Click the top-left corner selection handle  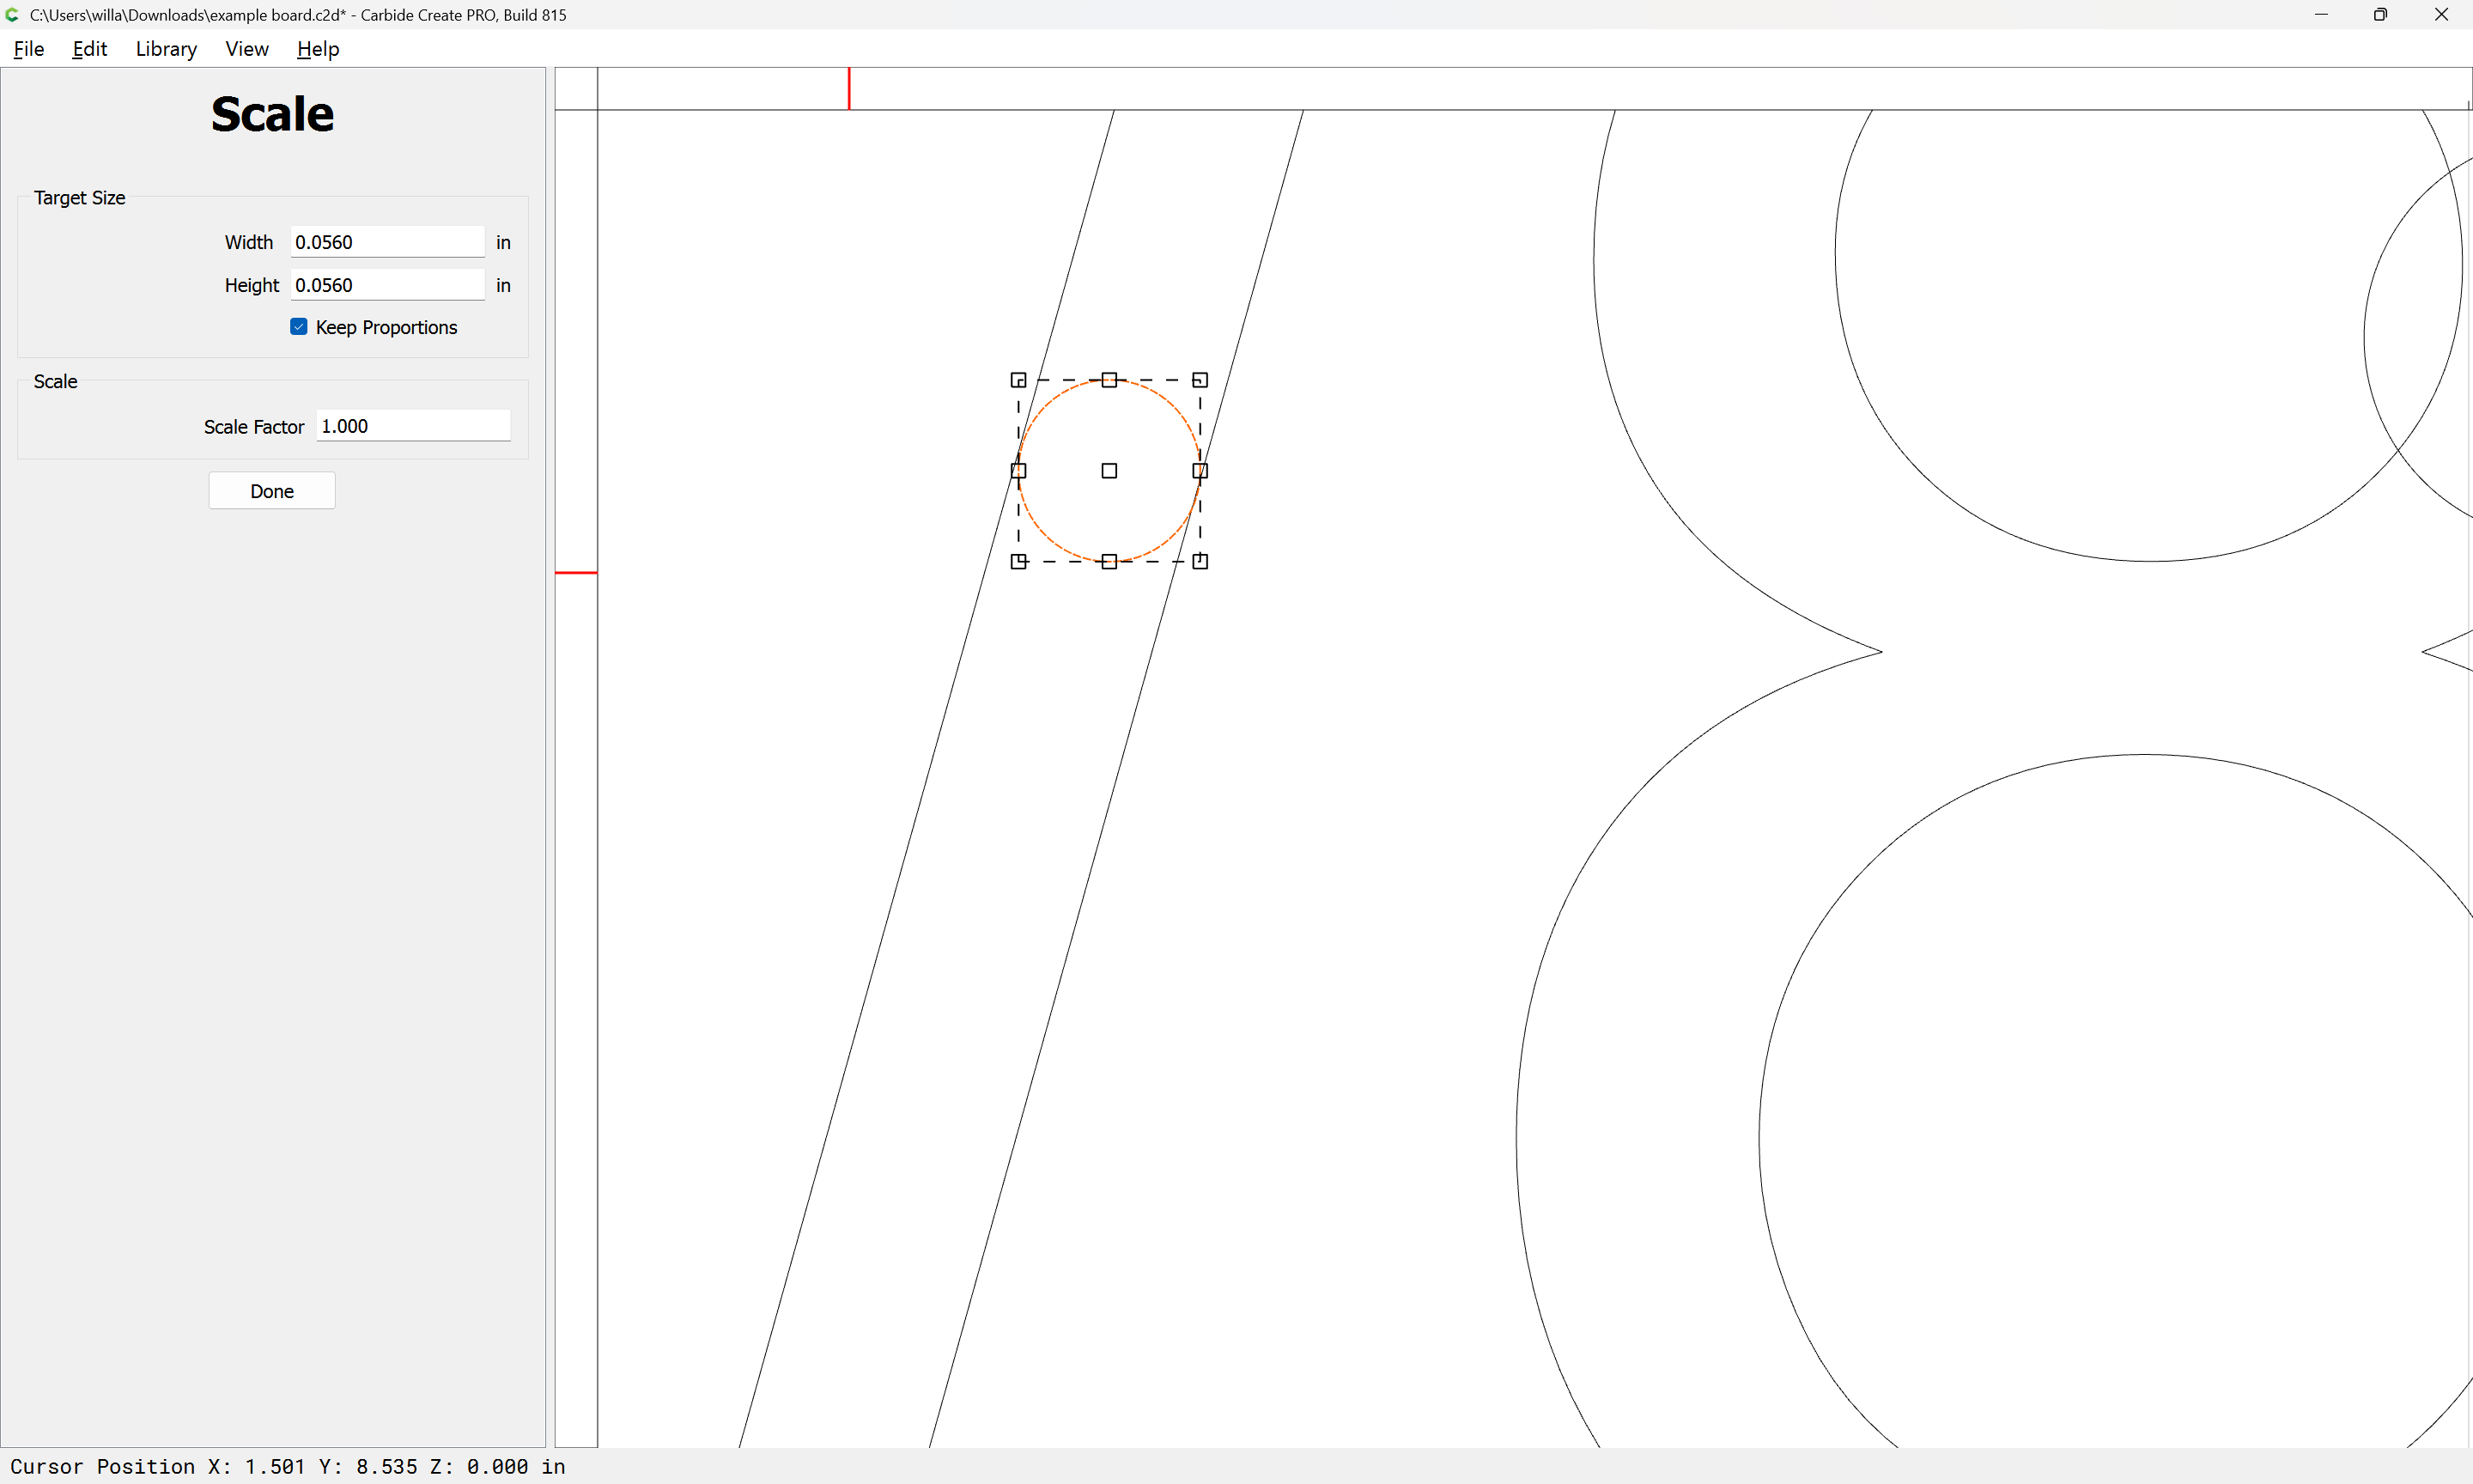[x=1018, y=380]
